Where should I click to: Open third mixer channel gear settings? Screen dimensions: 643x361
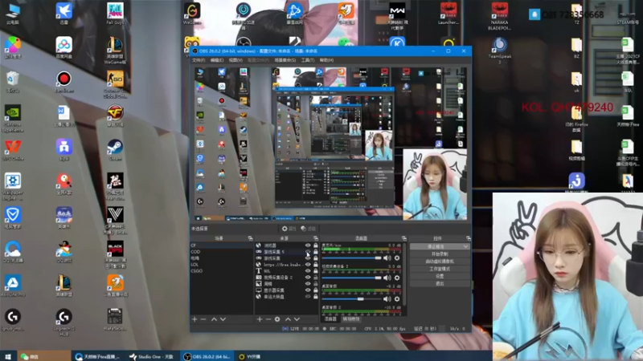pyautogui.click(x=397, y=299)
